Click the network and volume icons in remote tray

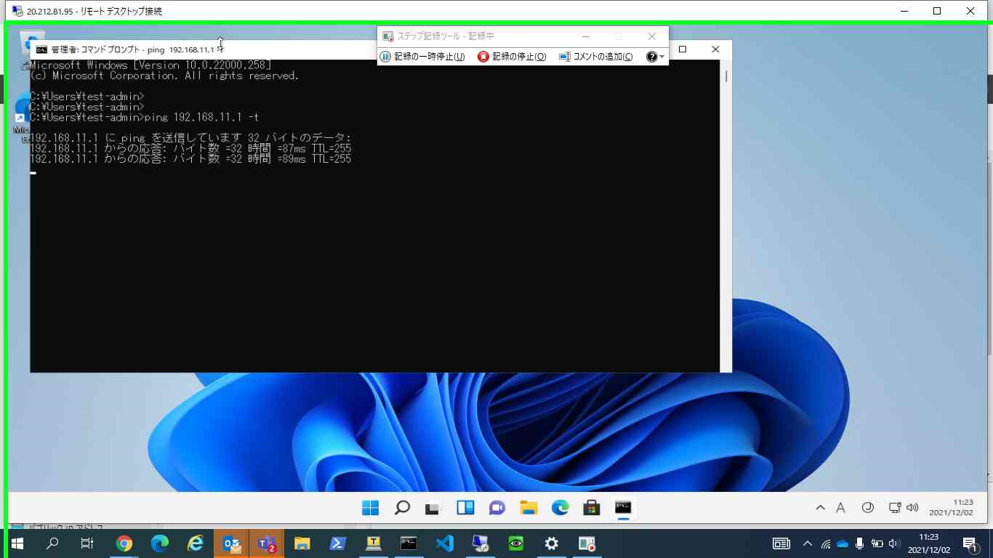tap(904, 508)
